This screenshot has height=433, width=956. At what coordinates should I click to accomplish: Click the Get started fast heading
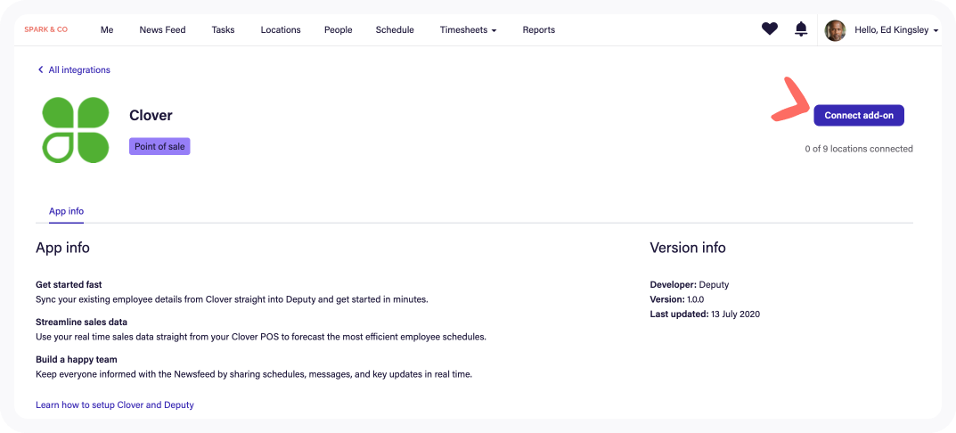pyautogui.click(x=69, y=285)
